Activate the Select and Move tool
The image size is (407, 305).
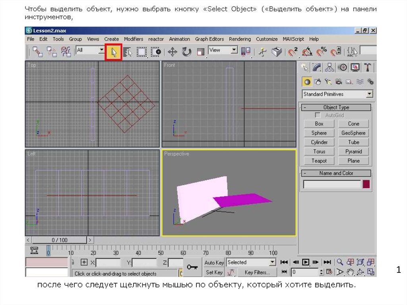[172, 52]
